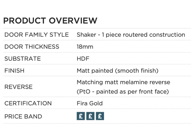The image size is (191, 134).
Task: Select the FINISH row label
Action: coord(14,70)
